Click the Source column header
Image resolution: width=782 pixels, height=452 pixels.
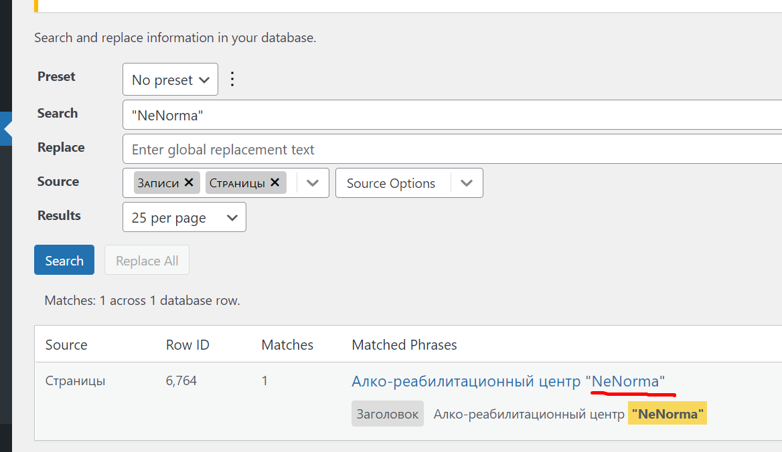click(x=66, y=345)
